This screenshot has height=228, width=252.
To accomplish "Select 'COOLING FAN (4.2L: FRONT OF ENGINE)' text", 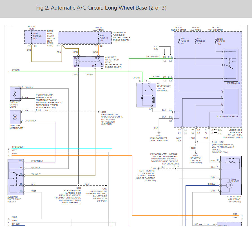I will tap(234, 199).
